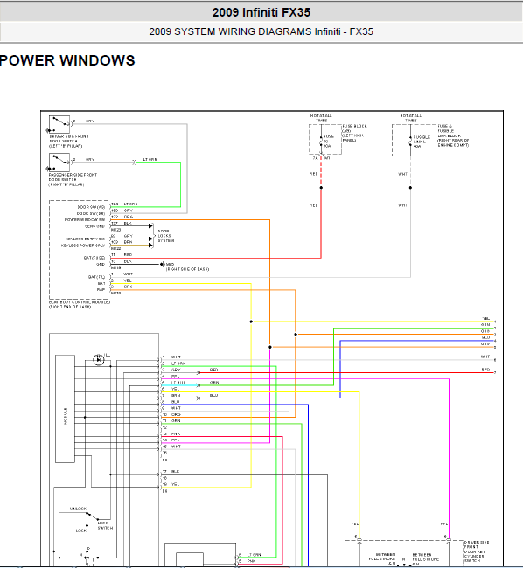Click the "FUSE & FUSIBLE LINK BLOCK" label
Screen dimensions: 523x568
tap(453, 135)
